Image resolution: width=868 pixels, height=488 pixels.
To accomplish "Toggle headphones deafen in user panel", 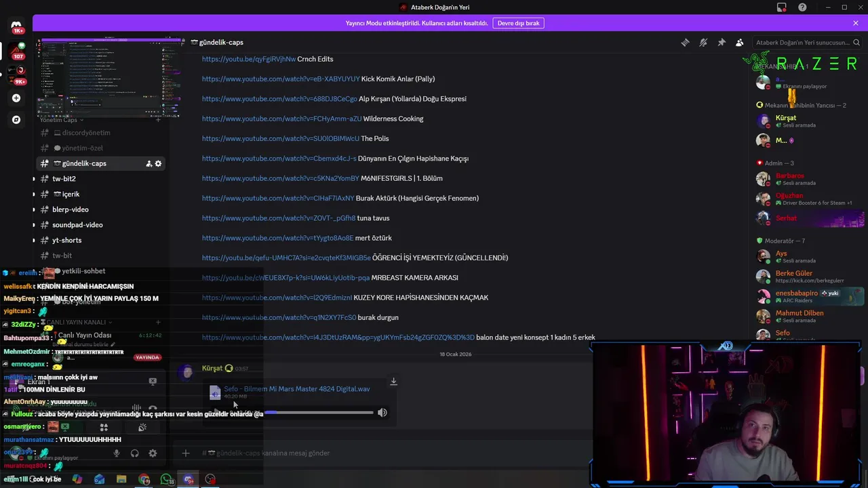I will pos(134,453).
